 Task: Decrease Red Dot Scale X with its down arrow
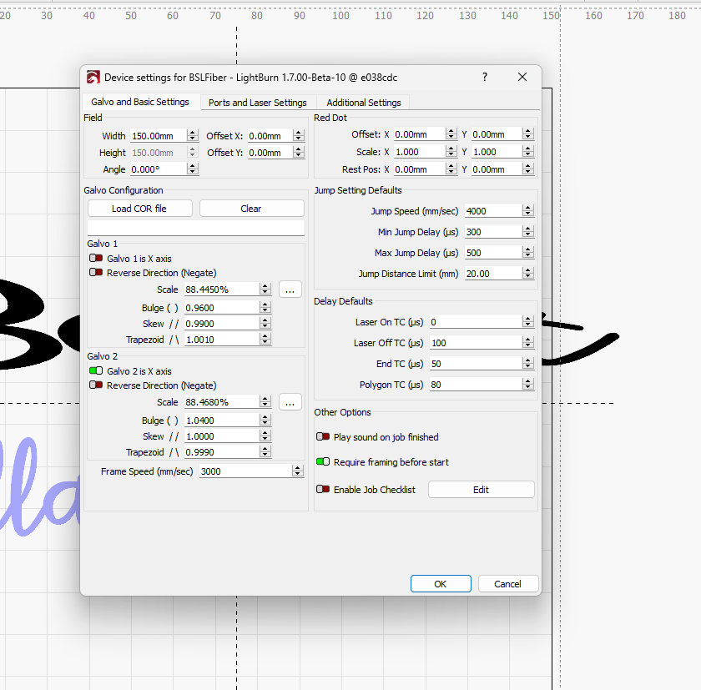click(451, 154)
